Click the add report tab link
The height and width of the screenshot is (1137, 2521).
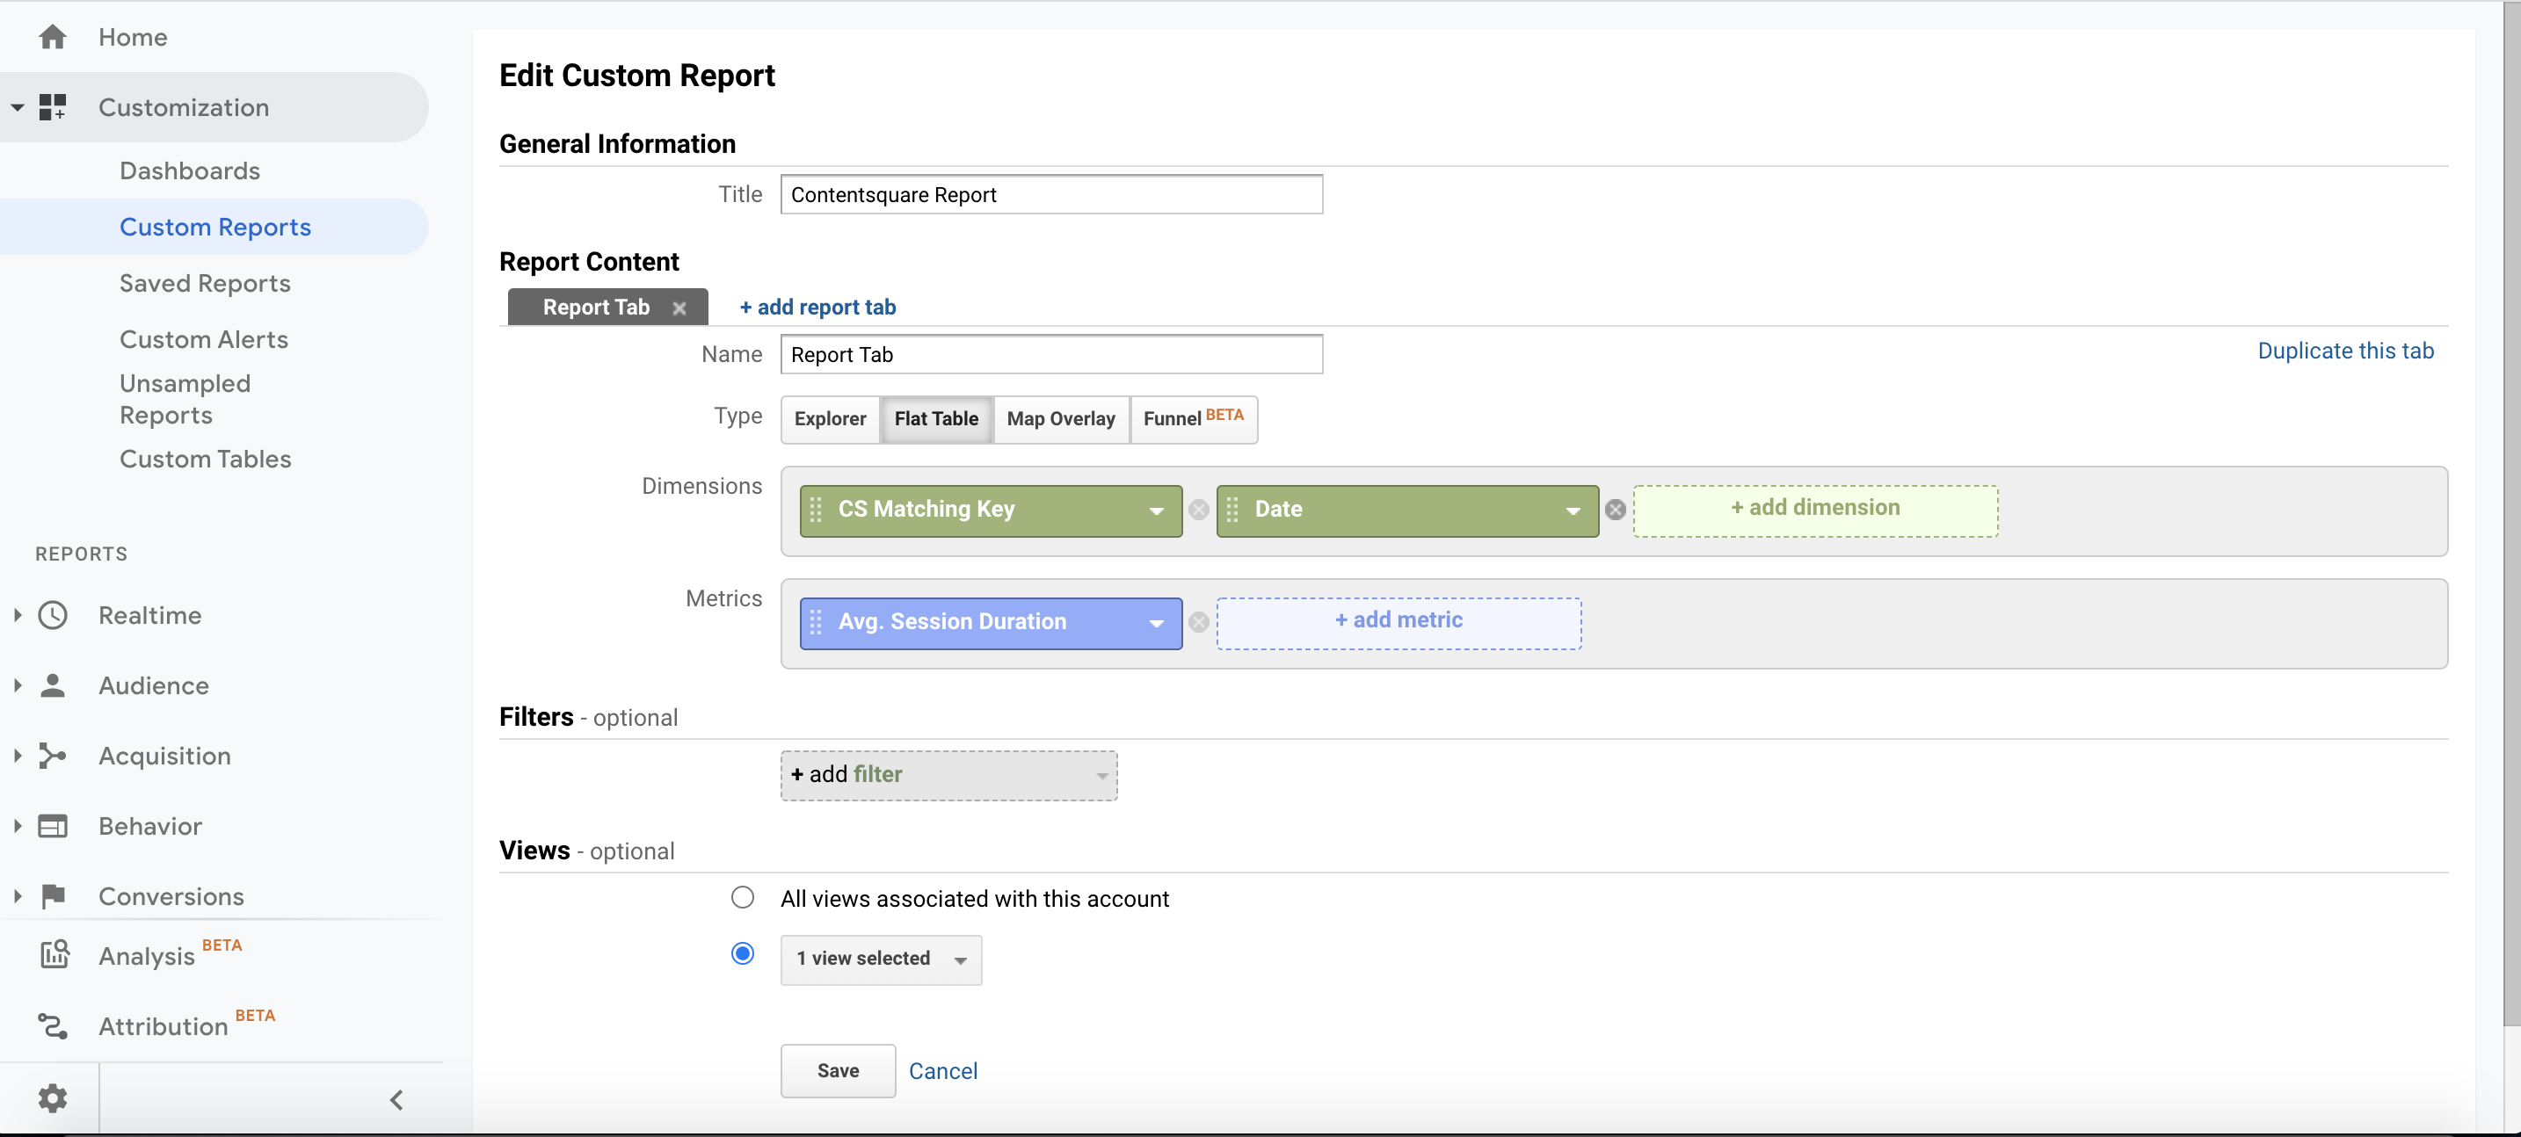(817, 308)
